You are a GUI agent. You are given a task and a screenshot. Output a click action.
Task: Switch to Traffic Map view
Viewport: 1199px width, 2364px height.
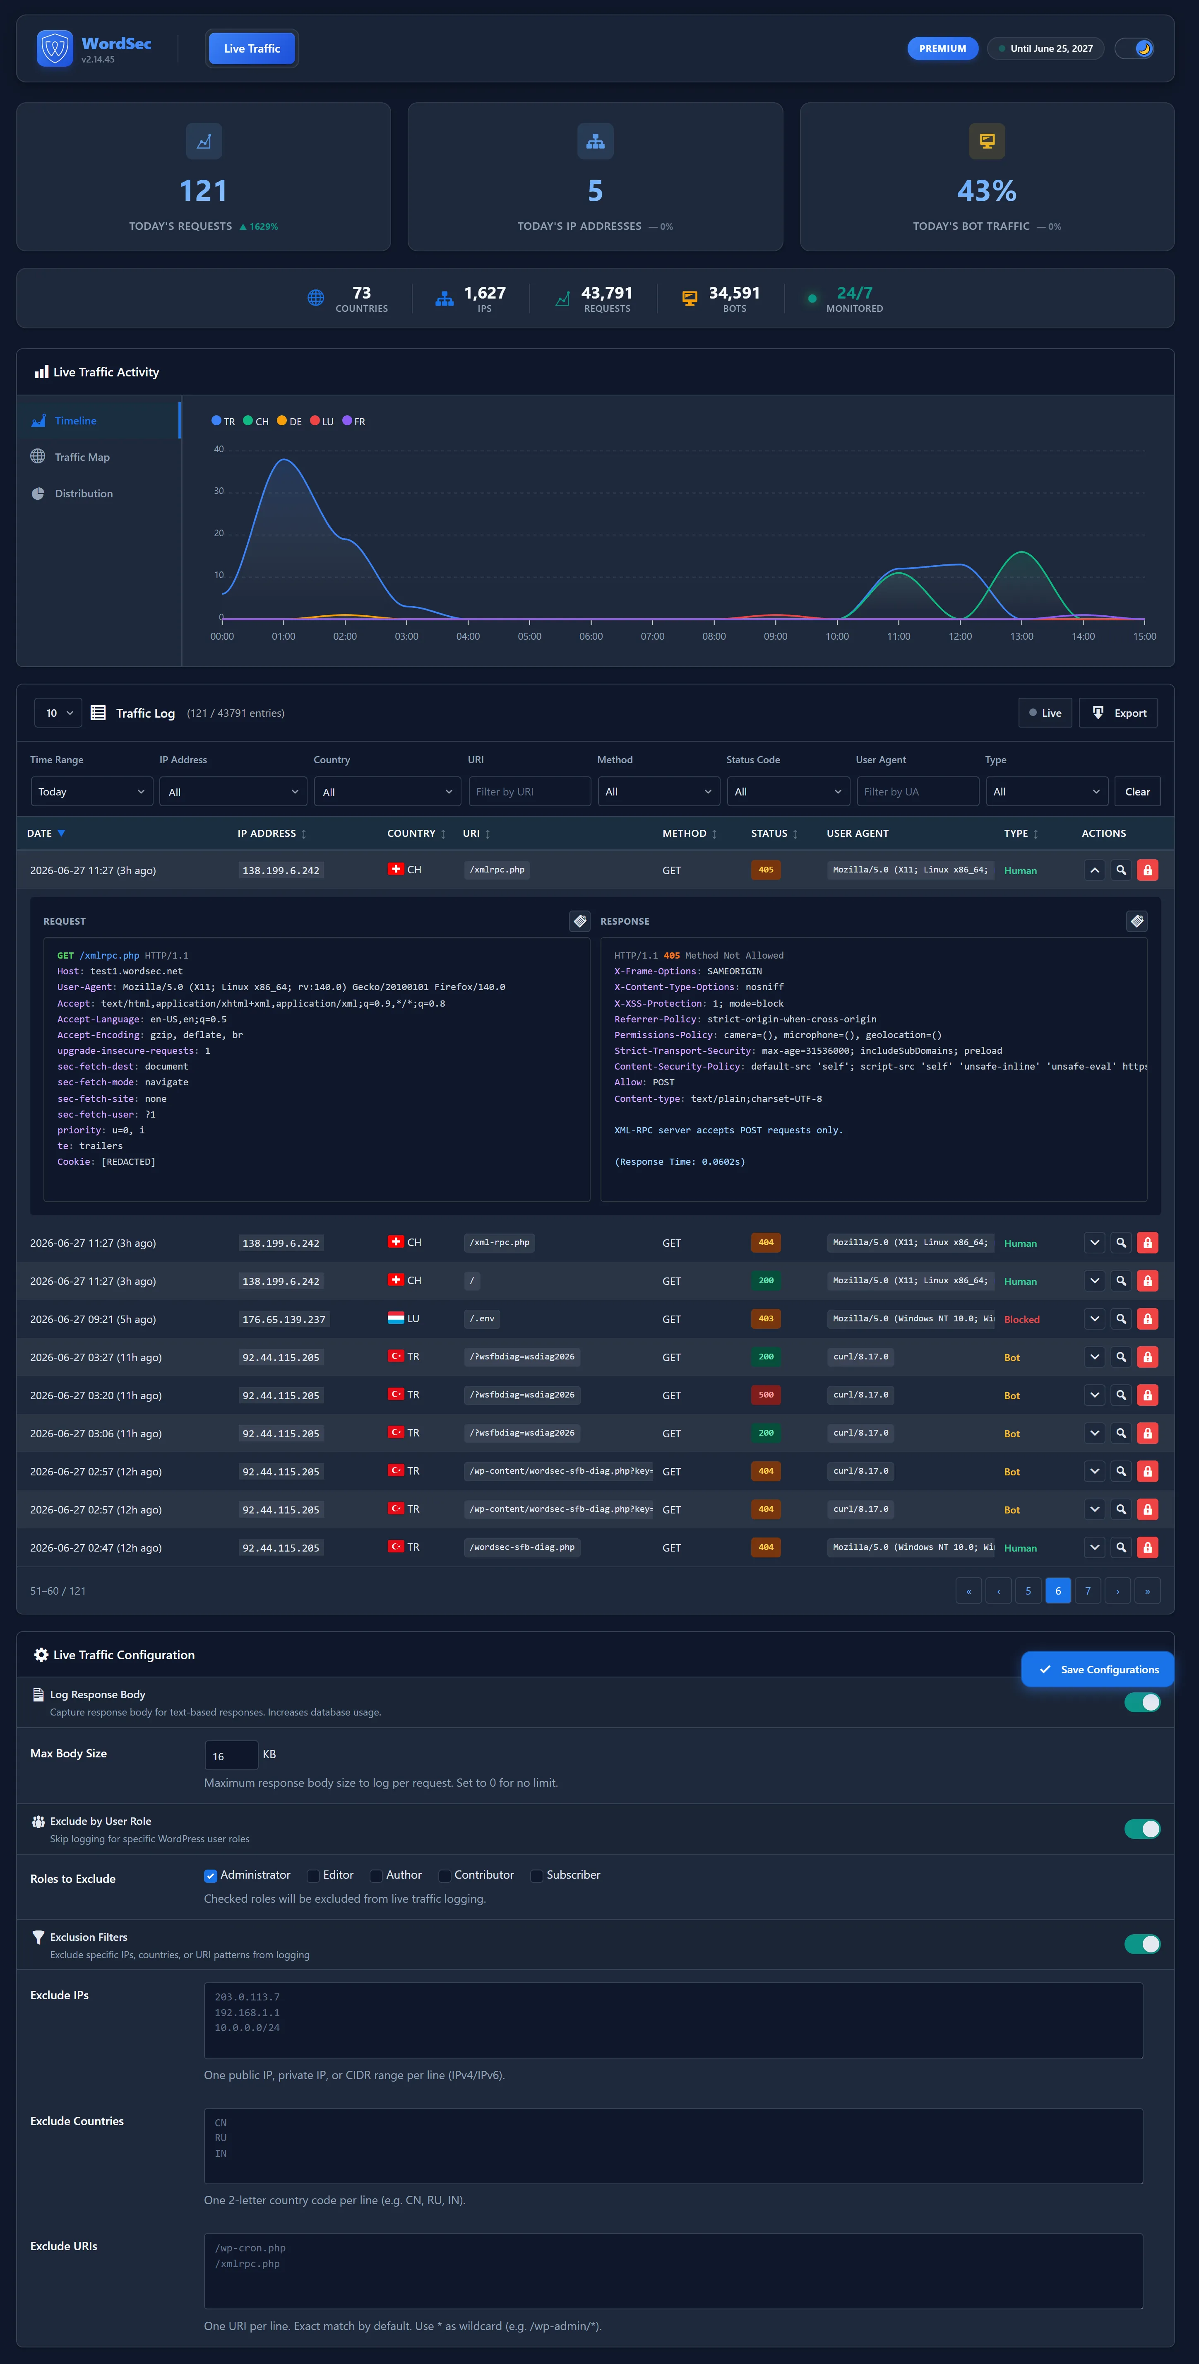pyautogui.click(x=99, y=457)
